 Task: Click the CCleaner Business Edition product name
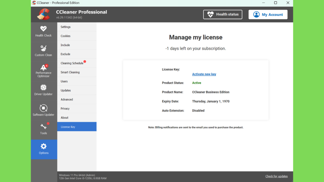pyautogui.click(x=211, y=92)
